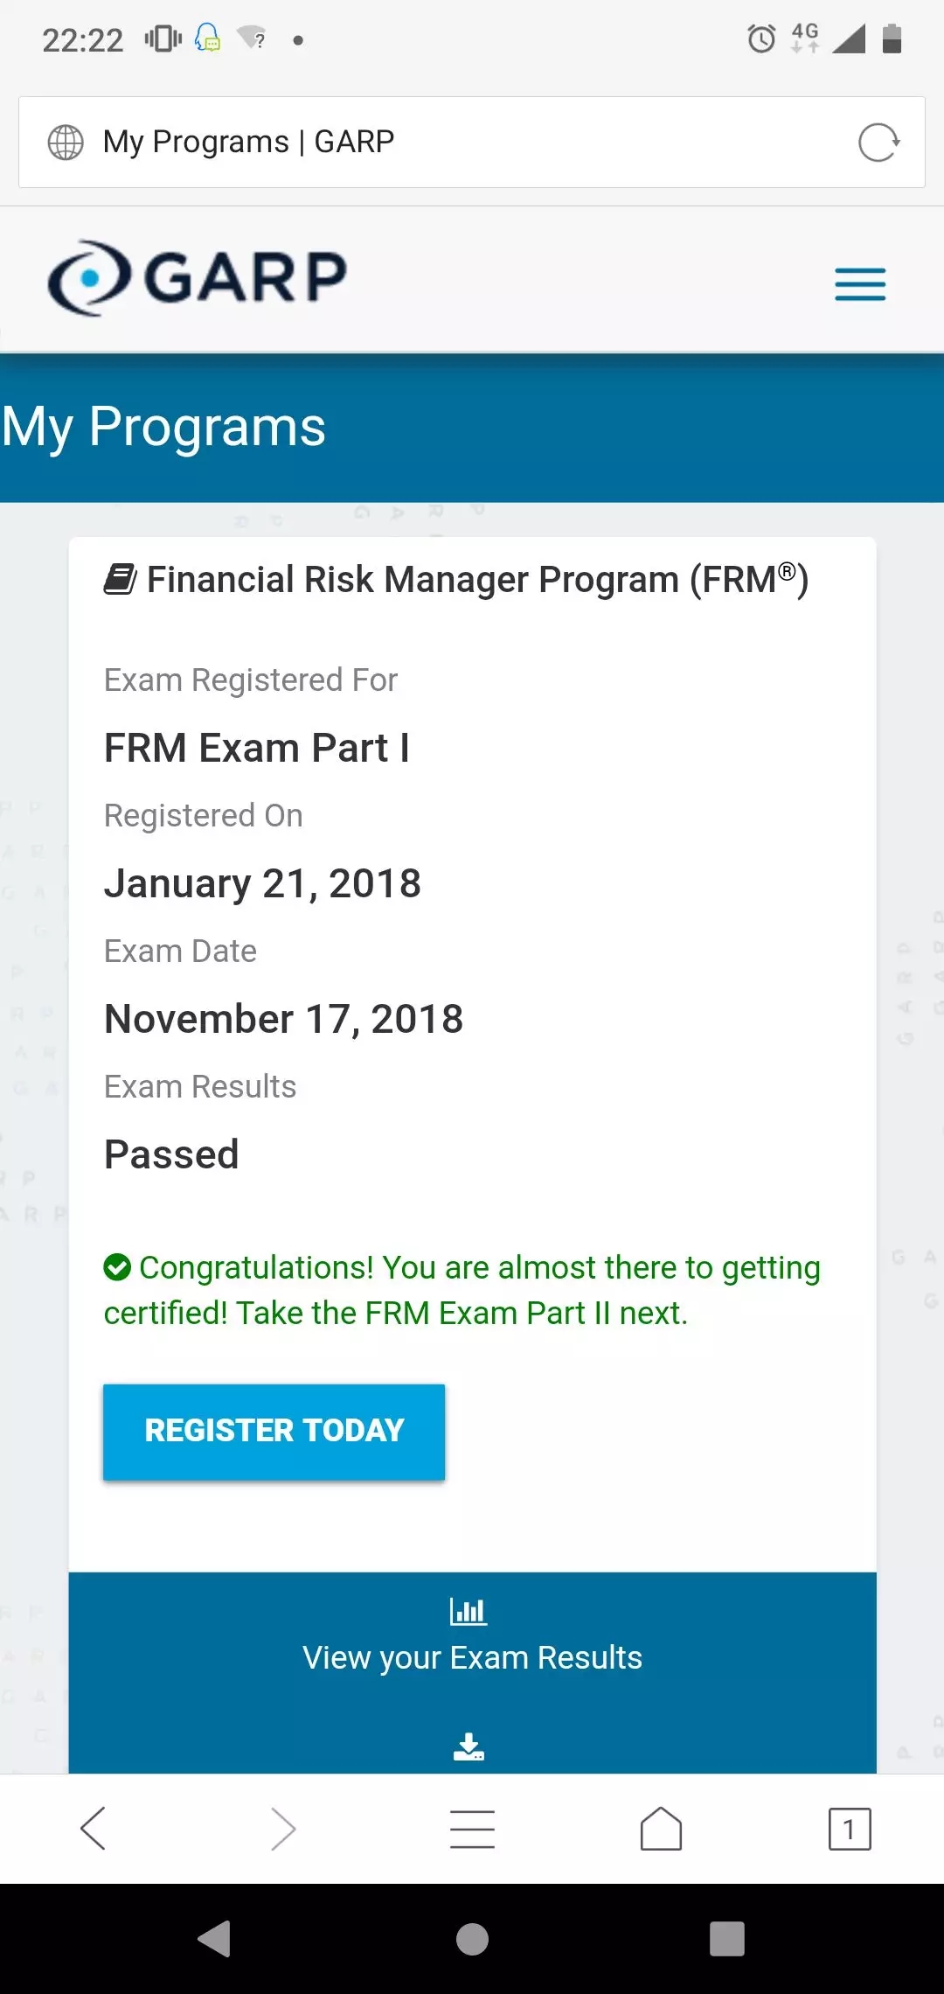Tap the globe icon in the address bar
The height and width of the screenshot is (1994, 944).
point(66,141)
